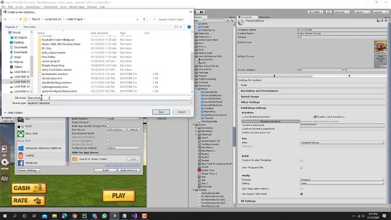
Task: Open the Save as type dropdown
Action: pyautogui.click(x=110, y=103)
